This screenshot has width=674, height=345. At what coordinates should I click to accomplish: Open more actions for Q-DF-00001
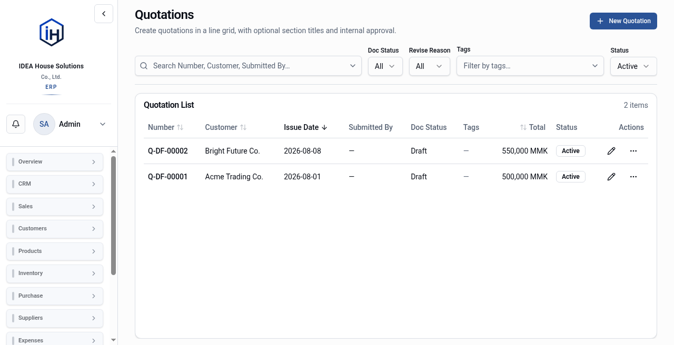point(633,177)
